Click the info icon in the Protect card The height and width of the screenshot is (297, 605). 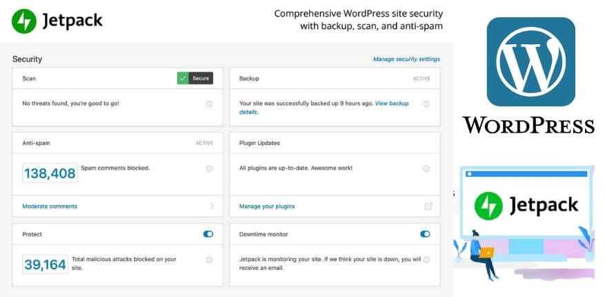209,260
